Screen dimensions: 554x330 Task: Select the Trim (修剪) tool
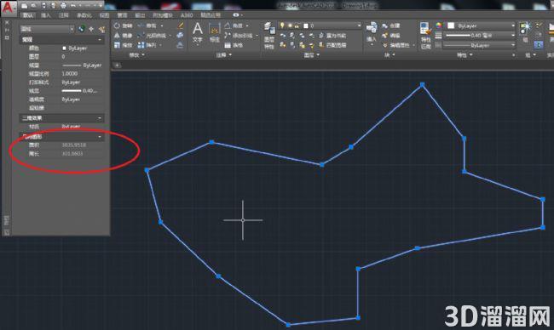coord(147,26)
